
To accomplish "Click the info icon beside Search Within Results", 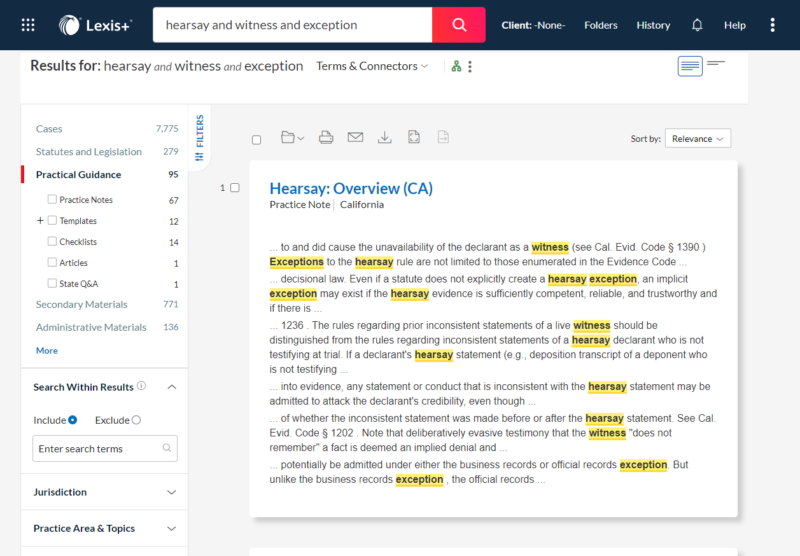I will pyautogui.click(x=141, y=386).
